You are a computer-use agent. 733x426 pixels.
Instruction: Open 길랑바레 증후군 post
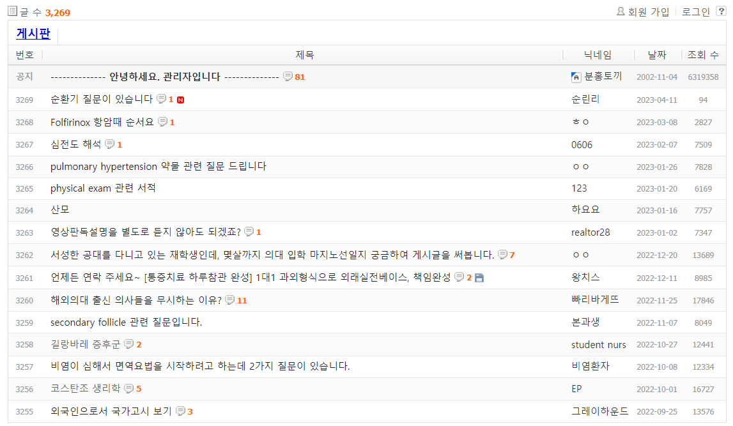[85, 344]
